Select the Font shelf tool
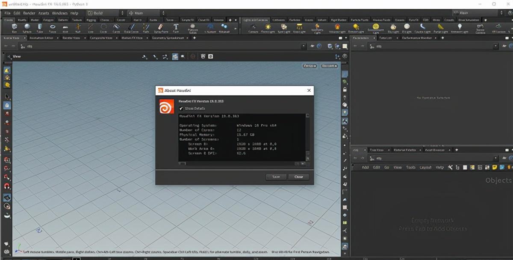 [x=176, y=28]
